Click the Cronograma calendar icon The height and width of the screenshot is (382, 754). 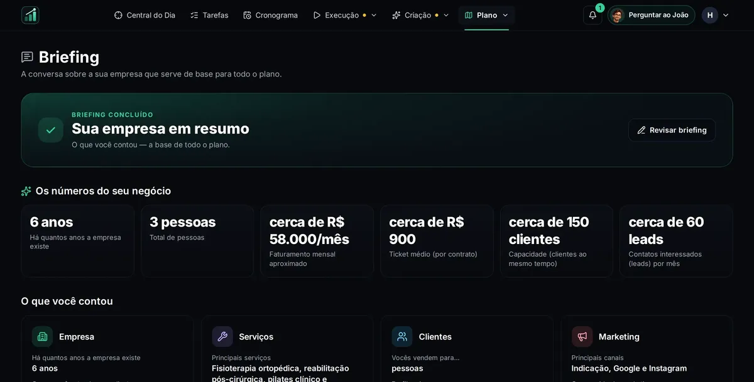[247, 15]
